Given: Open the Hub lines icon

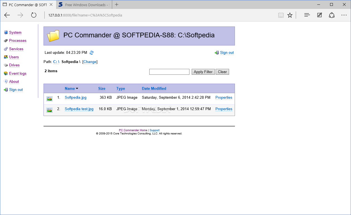Looking at the screenshot, I should [x=307, y=15].
